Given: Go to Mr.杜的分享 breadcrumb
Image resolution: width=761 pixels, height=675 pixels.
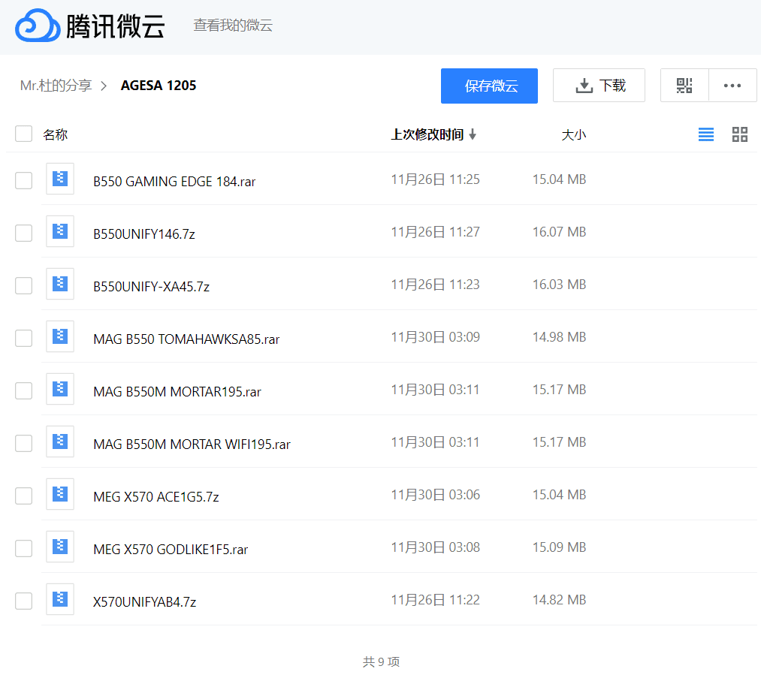Looking at the screenshot, I should pyautogui.click(x=56, y=86).
